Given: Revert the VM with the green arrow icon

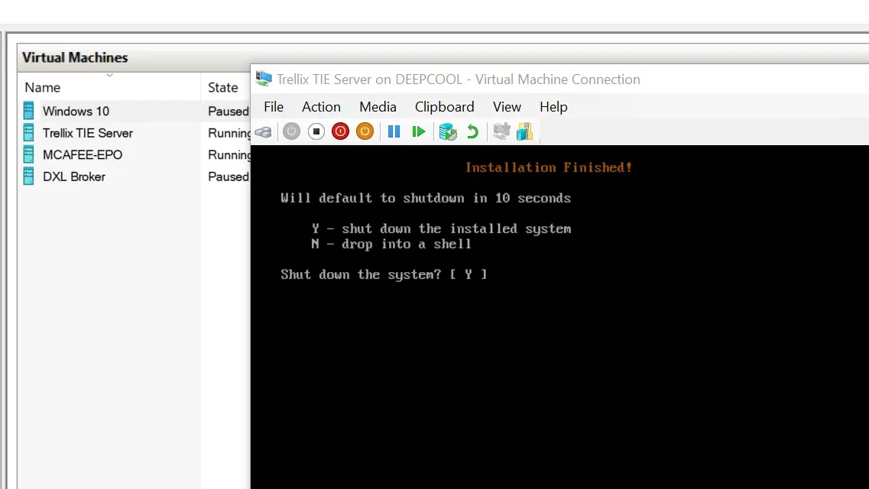Looking at the screenshot, I should coord(472,131).
